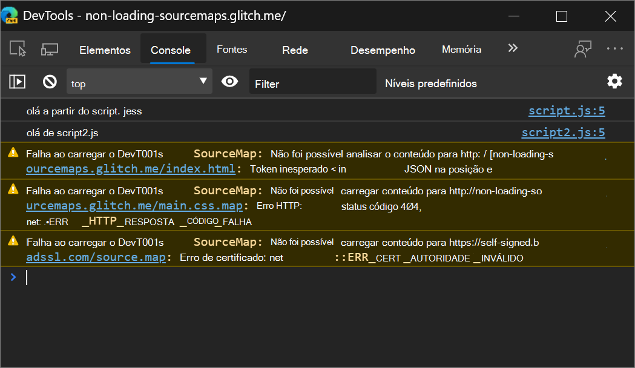Click the console prompt input line

coord(303,278)
